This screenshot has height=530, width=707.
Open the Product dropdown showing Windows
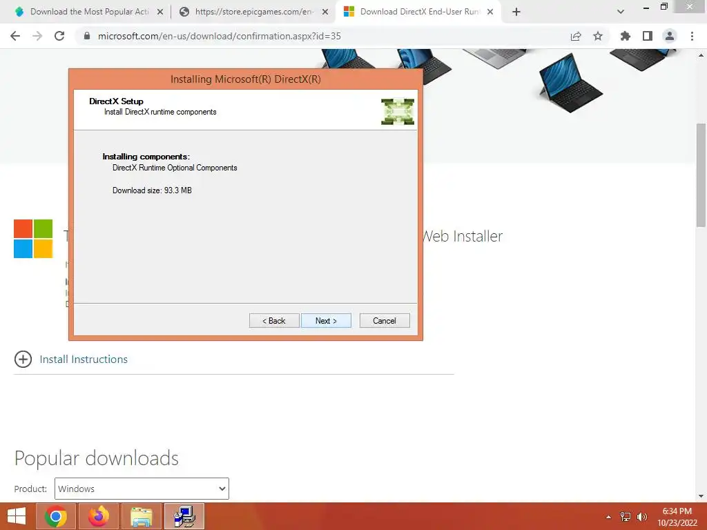coord(142,489)
